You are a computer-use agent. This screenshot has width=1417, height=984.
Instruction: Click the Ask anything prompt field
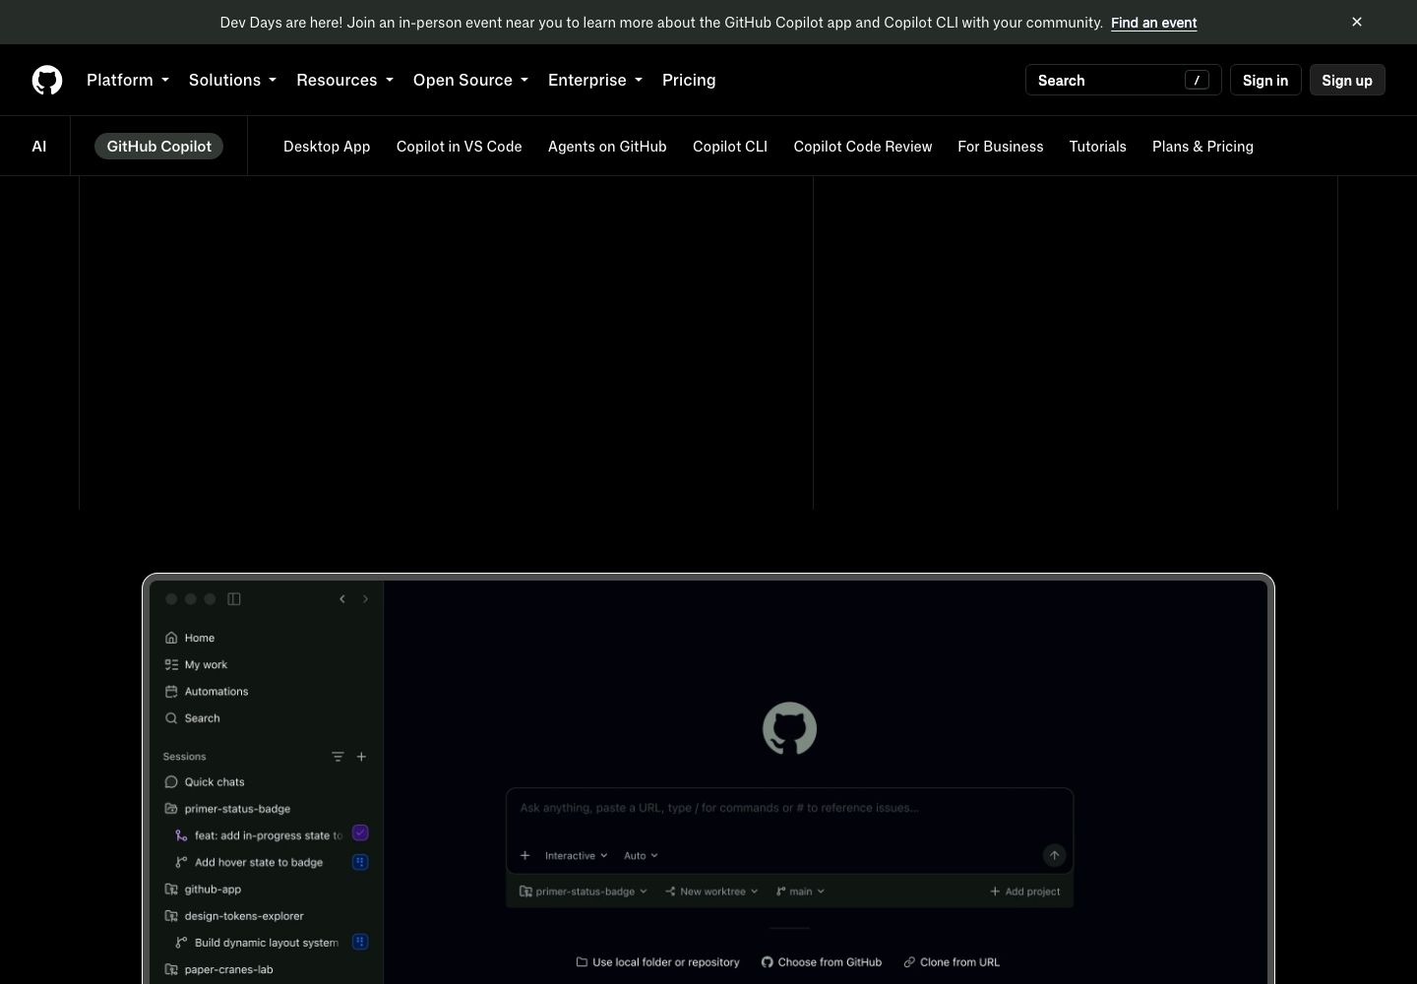click(x=789, y=808)
